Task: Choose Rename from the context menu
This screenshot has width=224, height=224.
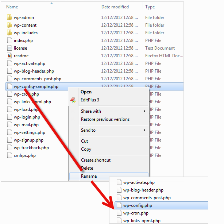Action: (x=89, y=176)
